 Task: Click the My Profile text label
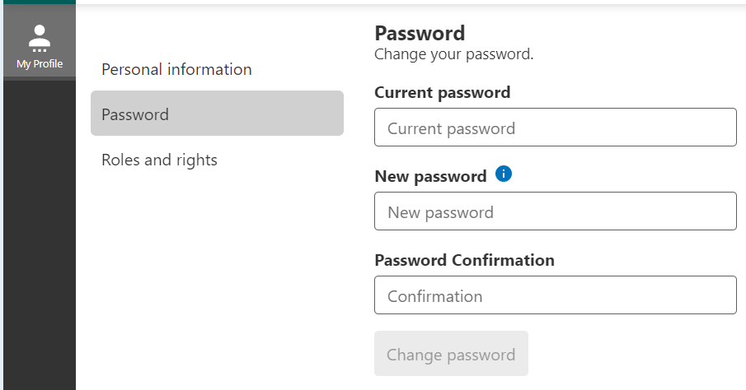[x=40, y=64]
